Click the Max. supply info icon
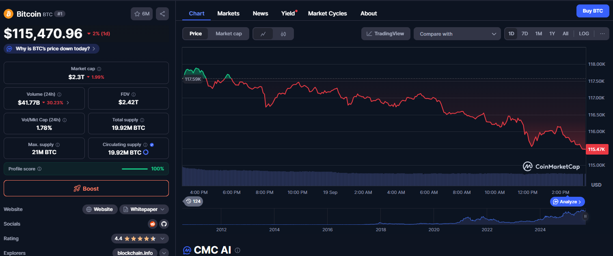The image size is (613, 256). click(x=57, y=145)
